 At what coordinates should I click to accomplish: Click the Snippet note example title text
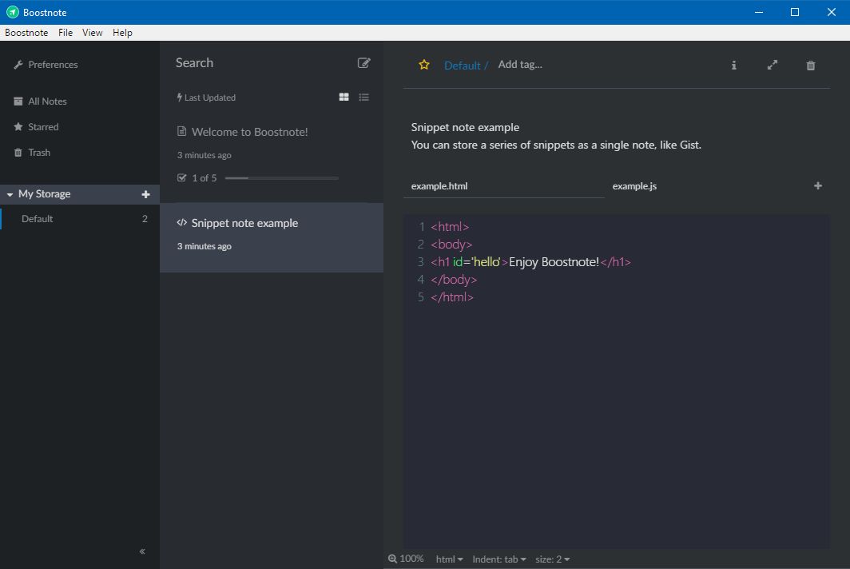(244, 223)
